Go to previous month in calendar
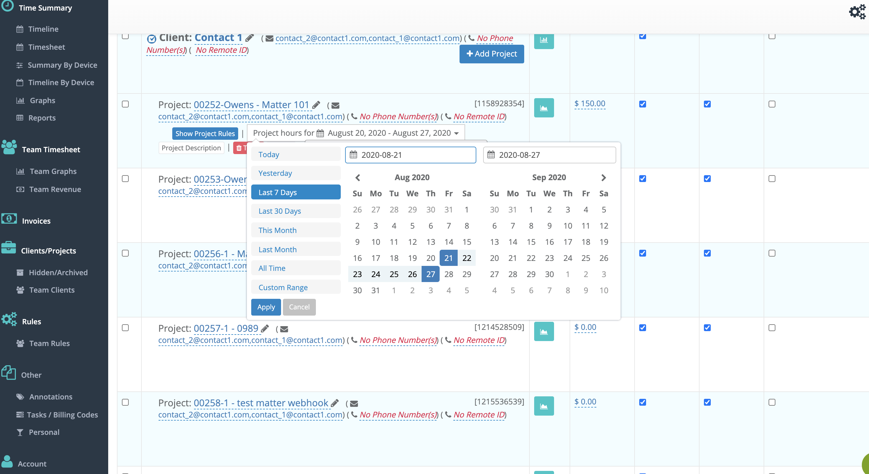This screenshot has height=474, width=869. [358, 177]
